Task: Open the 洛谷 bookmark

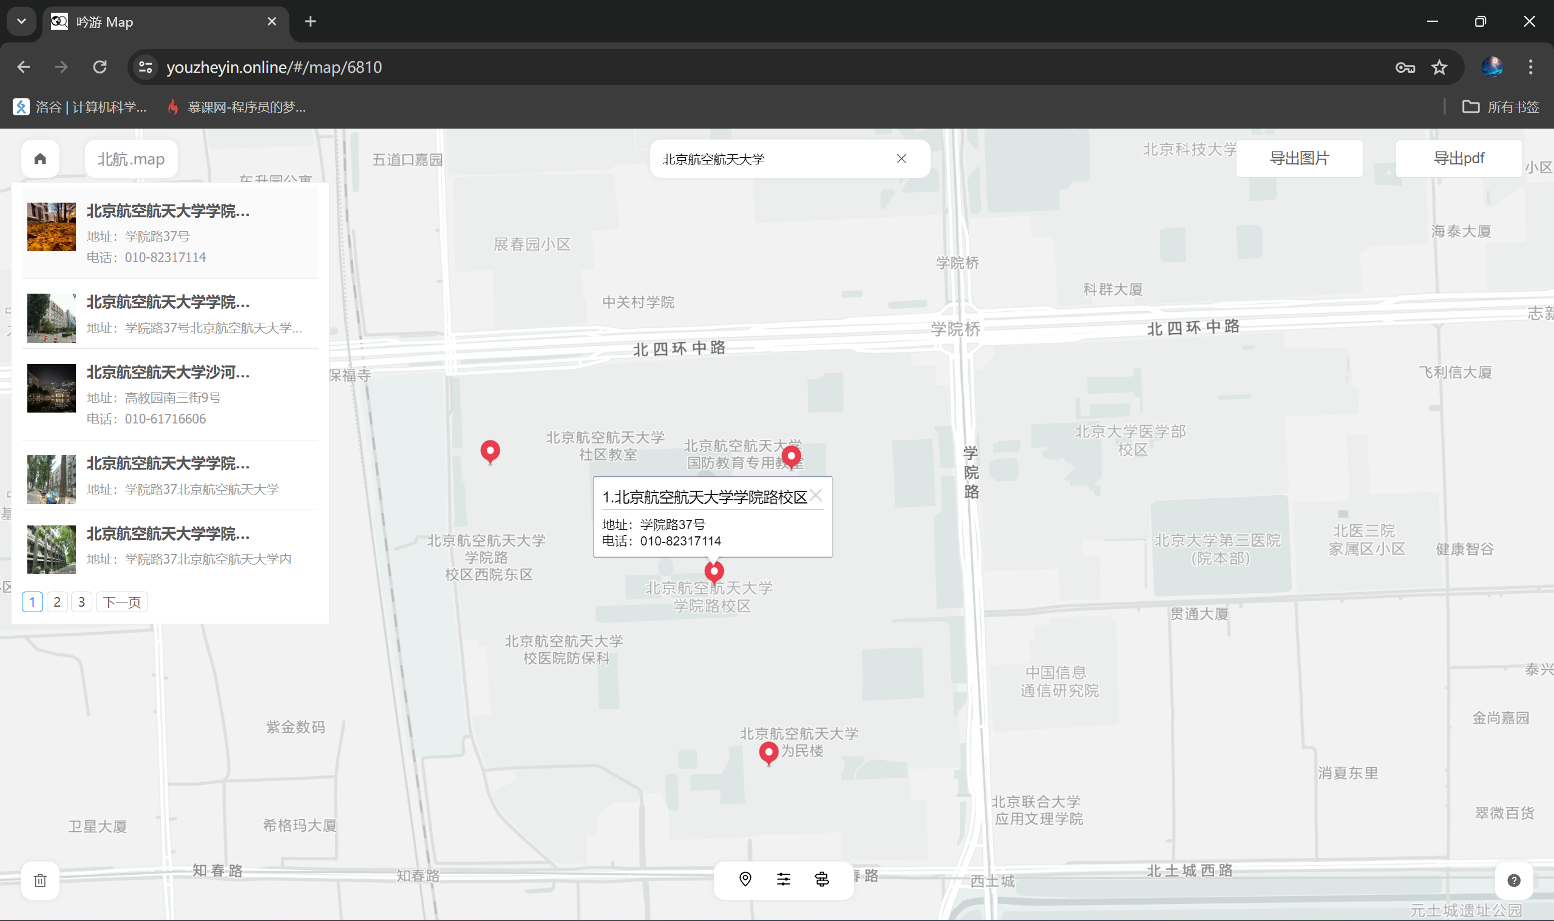Action: click(80, 107)
